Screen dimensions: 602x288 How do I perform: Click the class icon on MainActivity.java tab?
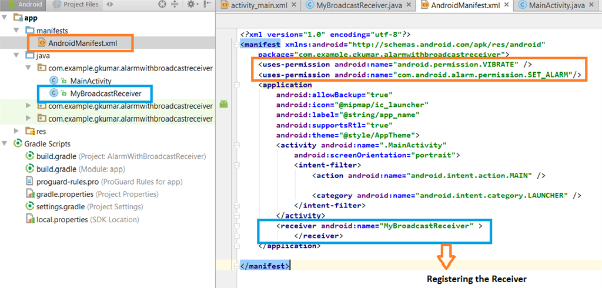coord(523,5)
